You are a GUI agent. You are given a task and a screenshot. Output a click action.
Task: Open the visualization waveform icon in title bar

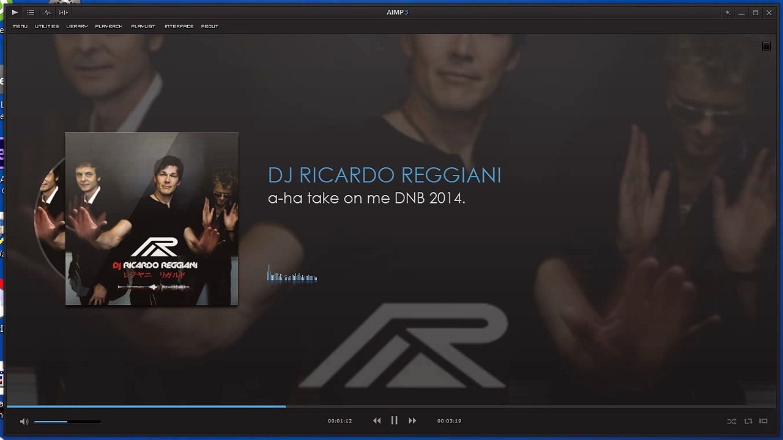47,12
